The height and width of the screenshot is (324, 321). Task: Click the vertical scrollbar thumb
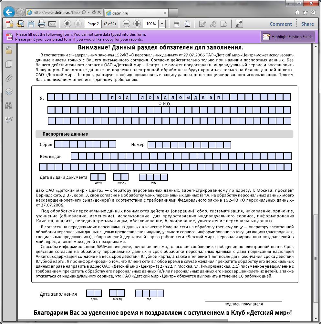316,258
